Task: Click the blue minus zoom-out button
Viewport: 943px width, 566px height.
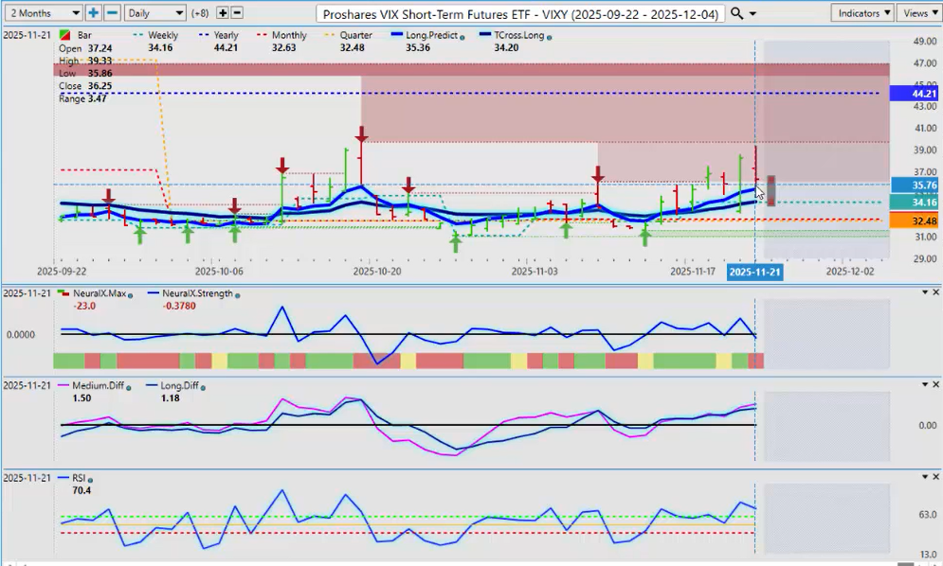Action: [112, 13]
